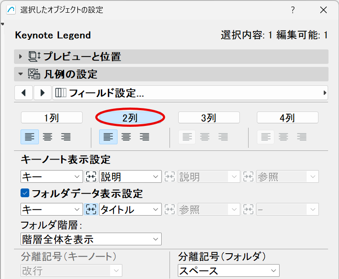Screen dimensions: 339x279
Task: Set column 1 alignment to center
Action: (47, 137)
